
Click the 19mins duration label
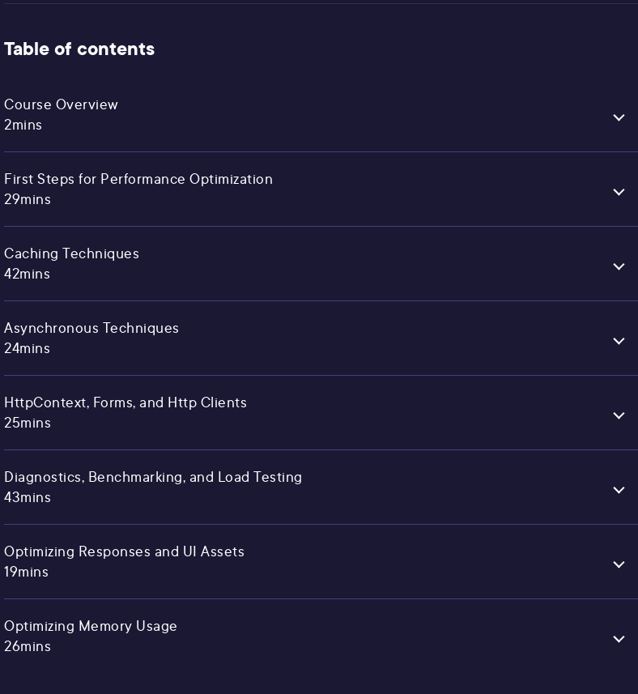coord(27,572)
